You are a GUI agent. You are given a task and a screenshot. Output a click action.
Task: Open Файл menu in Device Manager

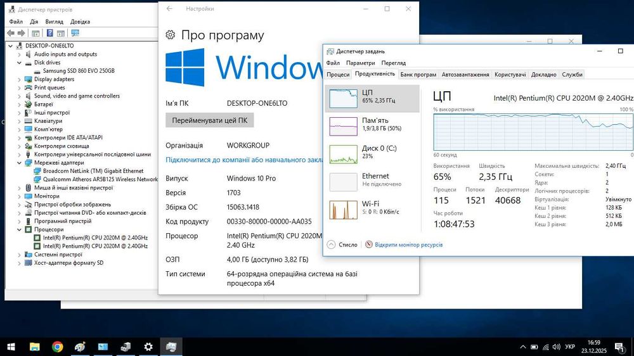pos(16,22)
